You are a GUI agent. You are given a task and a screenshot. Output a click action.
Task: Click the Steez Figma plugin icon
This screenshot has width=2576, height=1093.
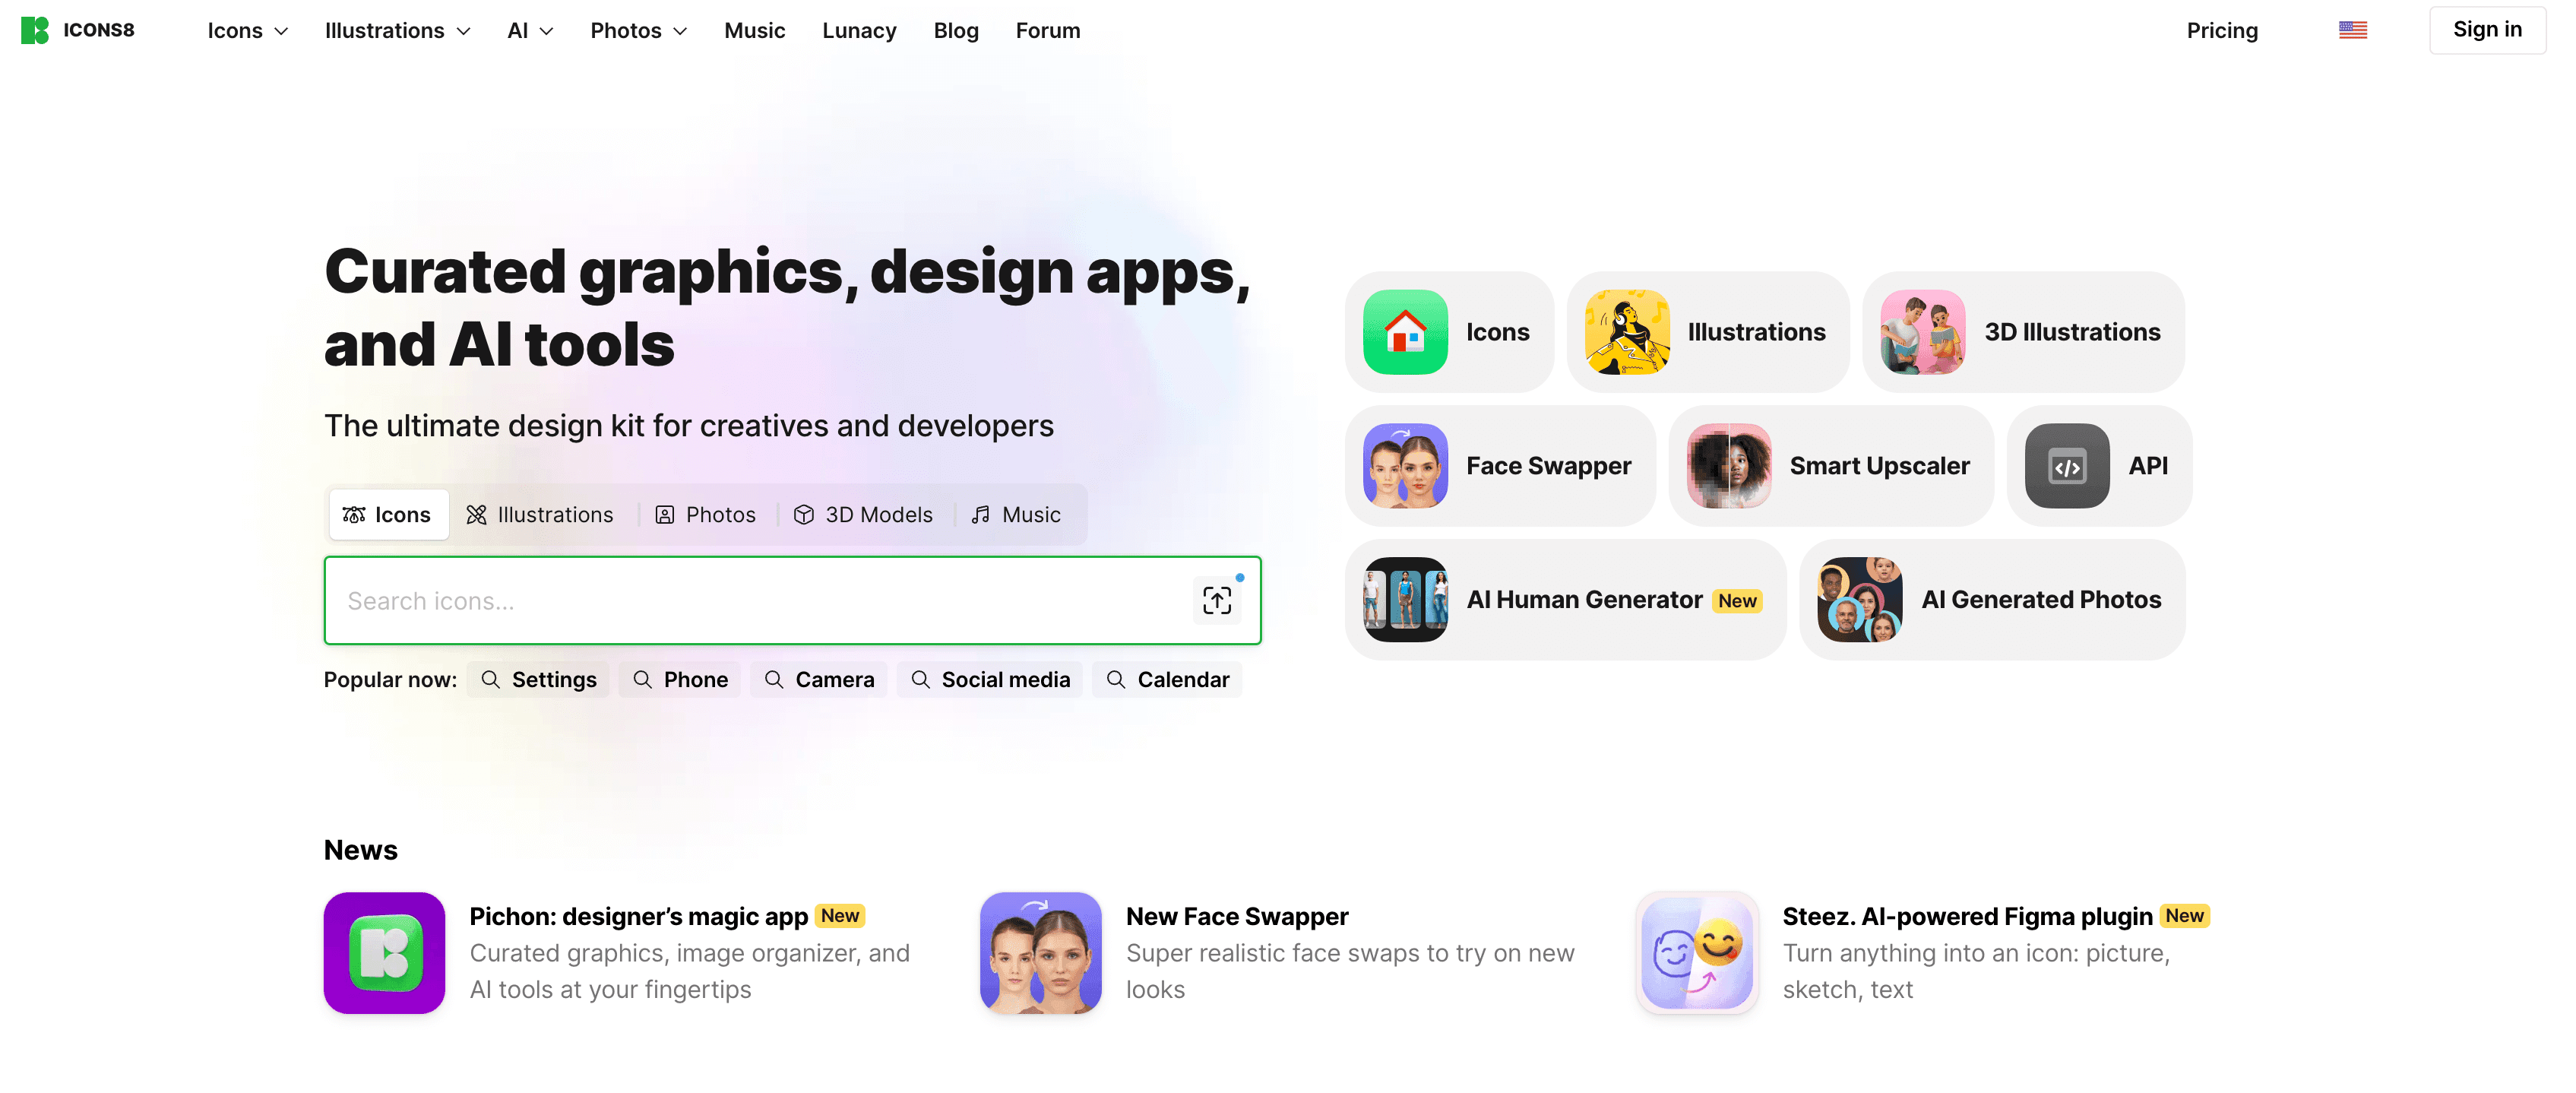[x=1697, y=953]
